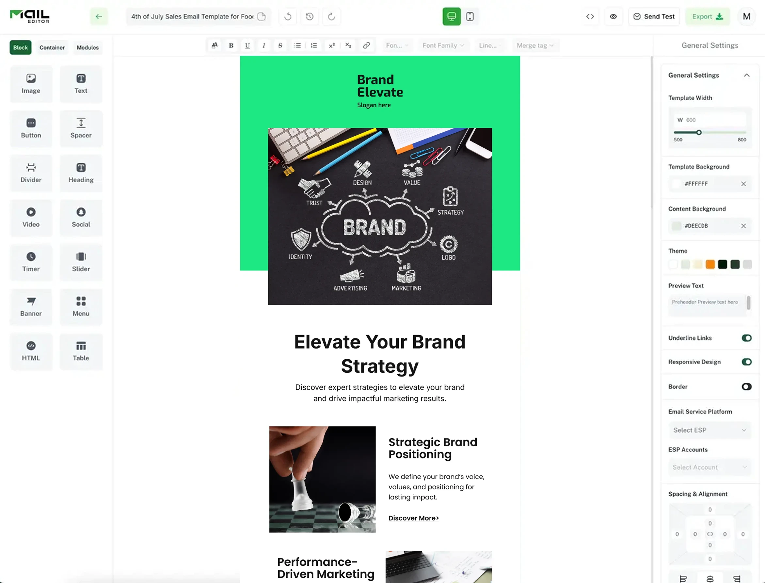This screenshot has height=583, width=765.
Task: Add a Table block
Action: (x=81, y=351)
